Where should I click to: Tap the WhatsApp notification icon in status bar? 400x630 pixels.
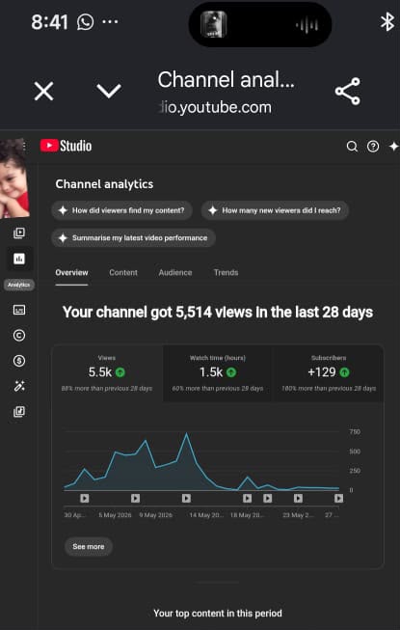pyautogui.click(x=86, y=21)
